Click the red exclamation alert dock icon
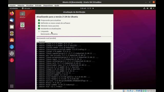The height and width of the screenshot is (92, 164). pyautogui.click(x=12, y=60)
